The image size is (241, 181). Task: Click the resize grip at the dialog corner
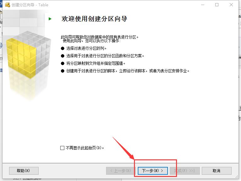pos(237,177)
